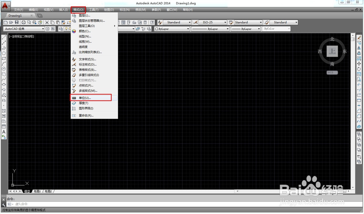
Task: Toggle the layer on/off lightbulb icon
Action: (66, 29)
